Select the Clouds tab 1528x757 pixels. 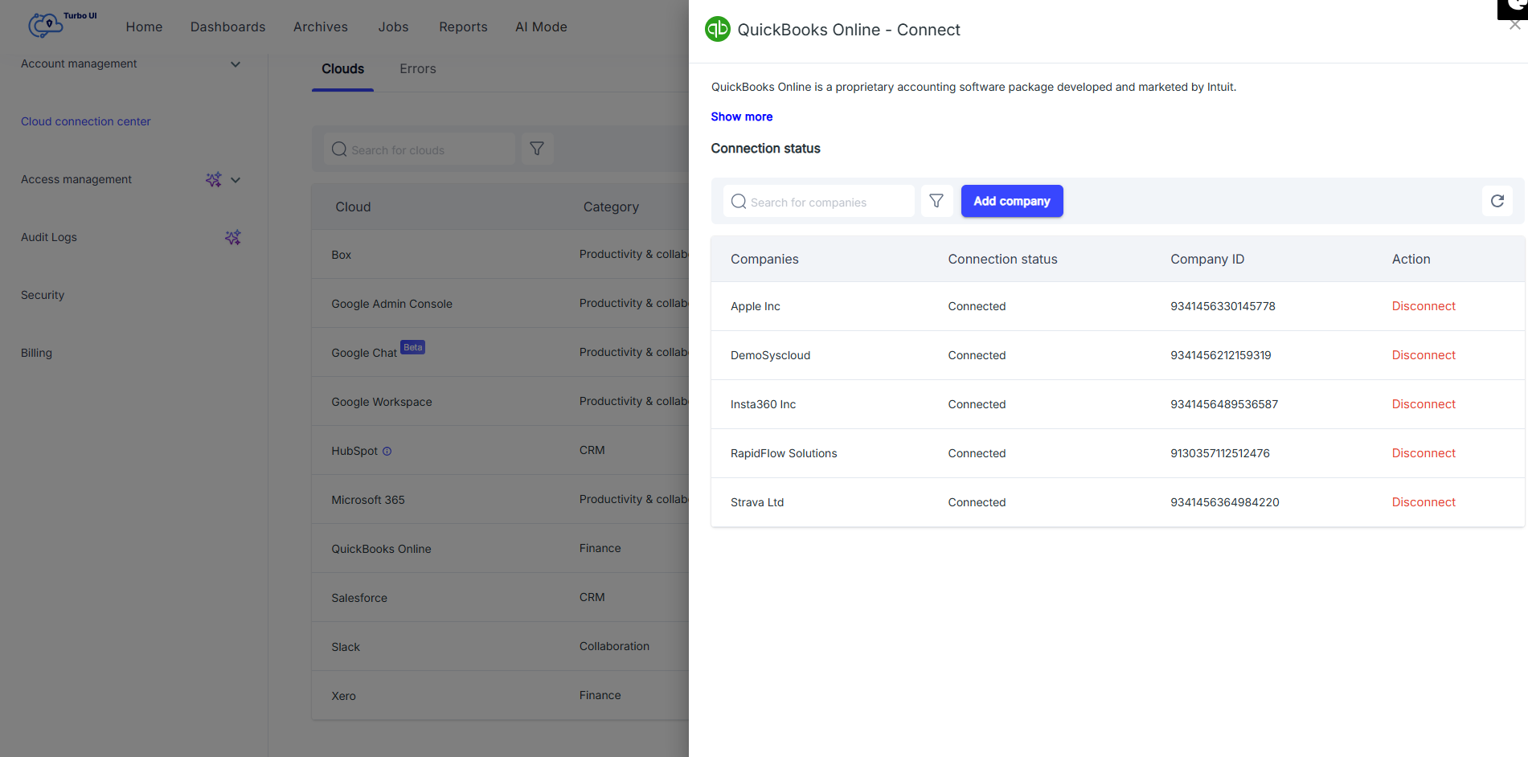click(x=342, y=69)
